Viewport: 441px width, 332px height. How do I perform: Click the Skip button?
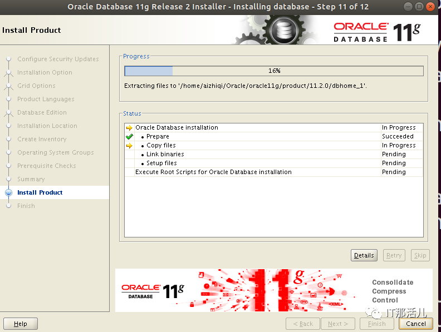tap(420, 255)
